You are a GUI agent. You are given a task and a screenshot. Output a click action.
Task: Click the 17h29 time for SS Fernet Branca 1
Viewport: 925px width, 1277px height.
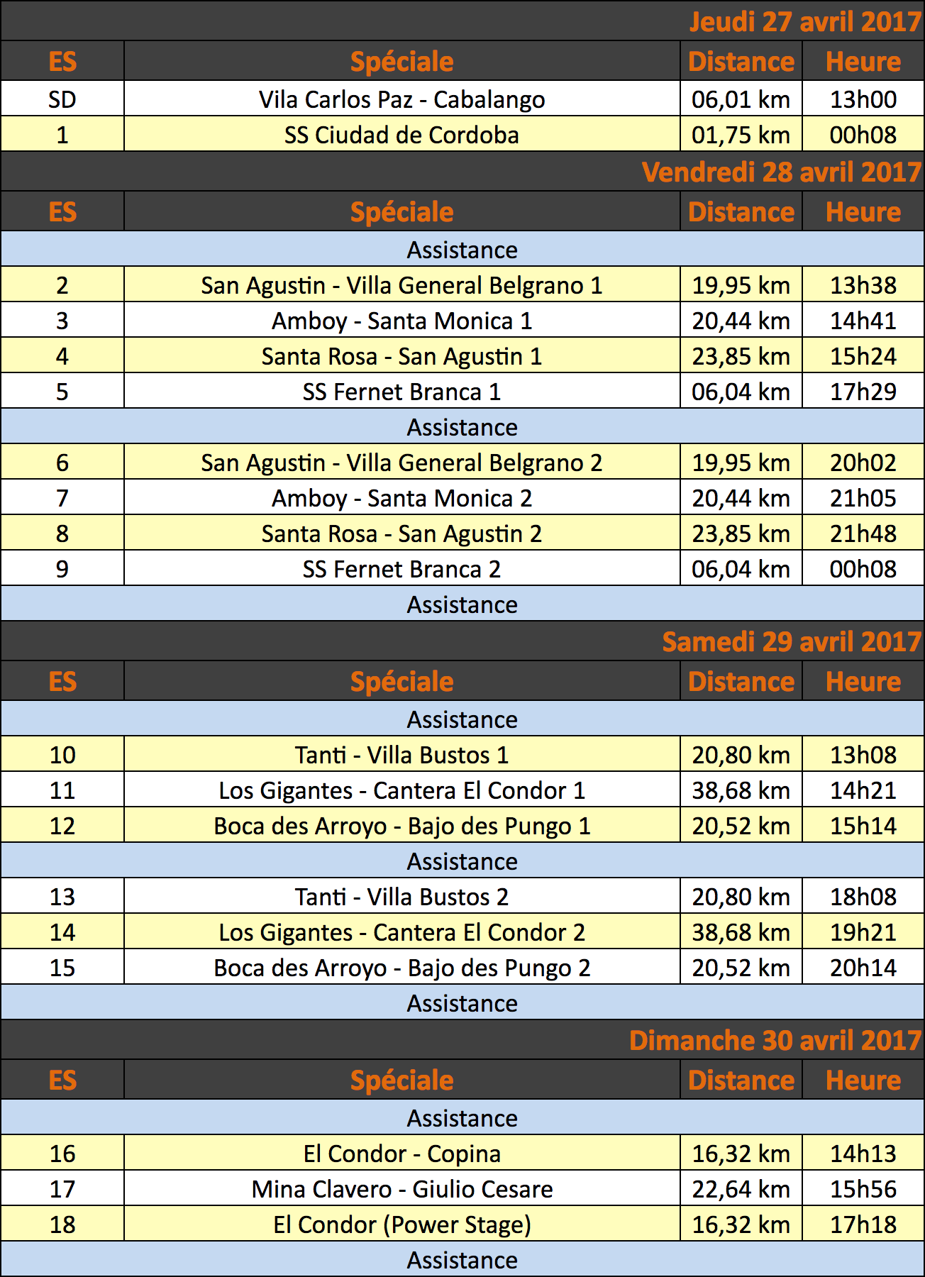863,392
